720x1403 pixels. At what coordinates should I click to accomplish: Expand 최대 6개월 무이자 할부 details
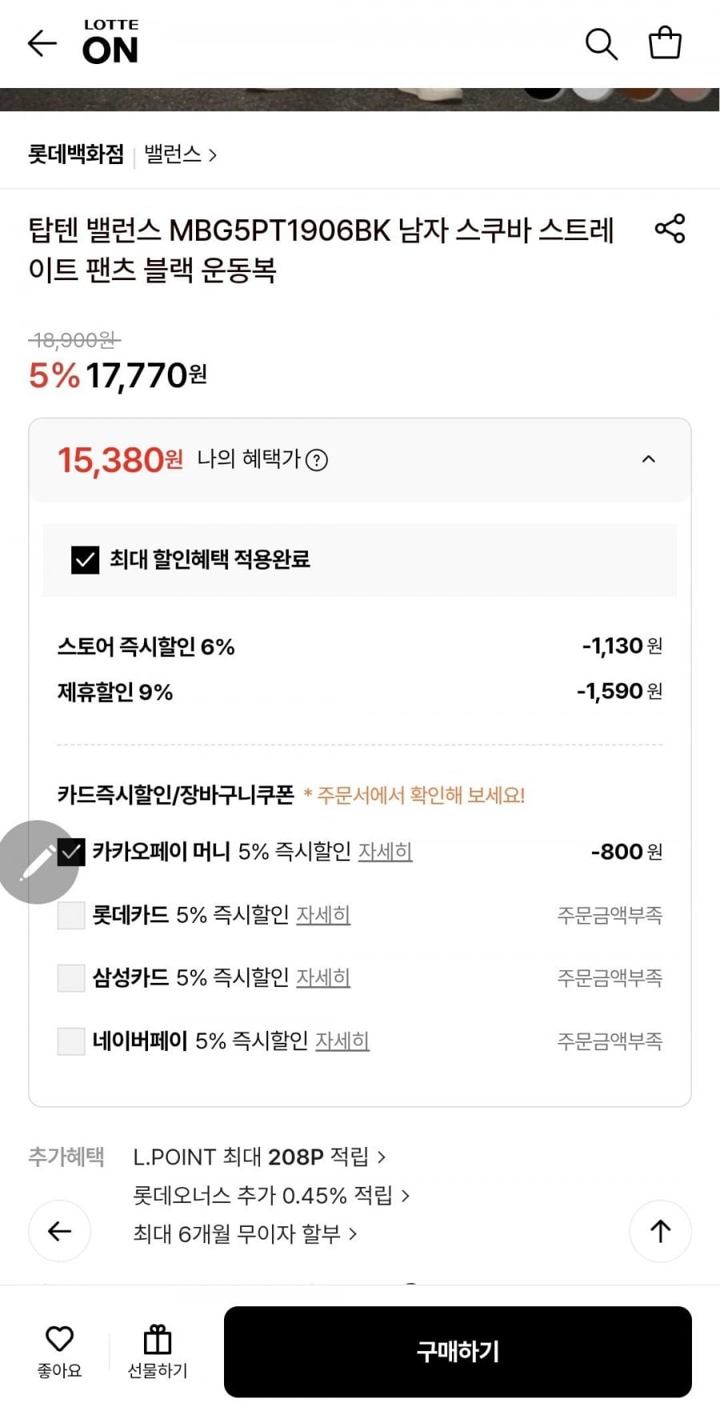pos(245,1234)
